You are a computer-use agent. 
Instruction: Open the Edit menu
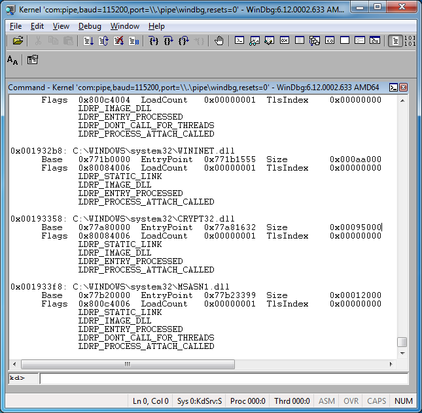coord(37,26)
